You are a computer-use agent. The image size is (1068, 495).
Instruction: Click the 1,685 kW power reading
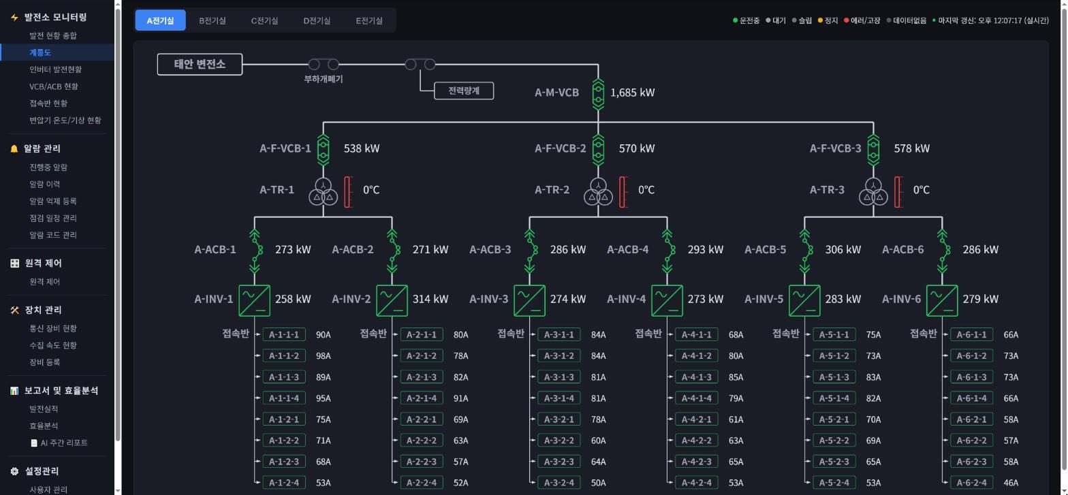click(x=633, y=93)
